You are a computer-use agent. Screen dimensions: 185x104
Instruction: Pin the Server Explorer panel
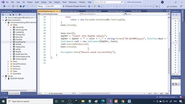(x=33, y=11)
